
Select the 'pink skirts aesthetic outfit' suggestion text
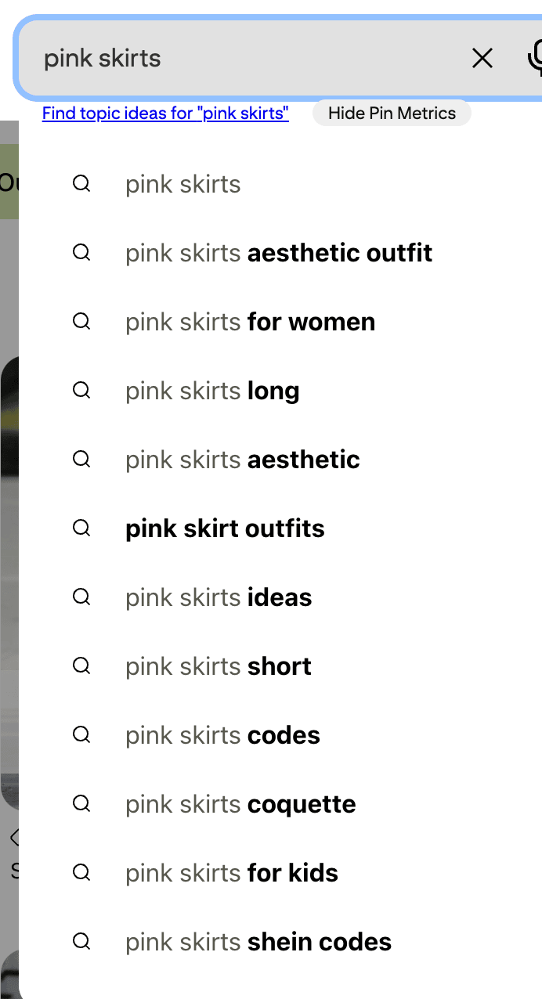tap(279, 253)
